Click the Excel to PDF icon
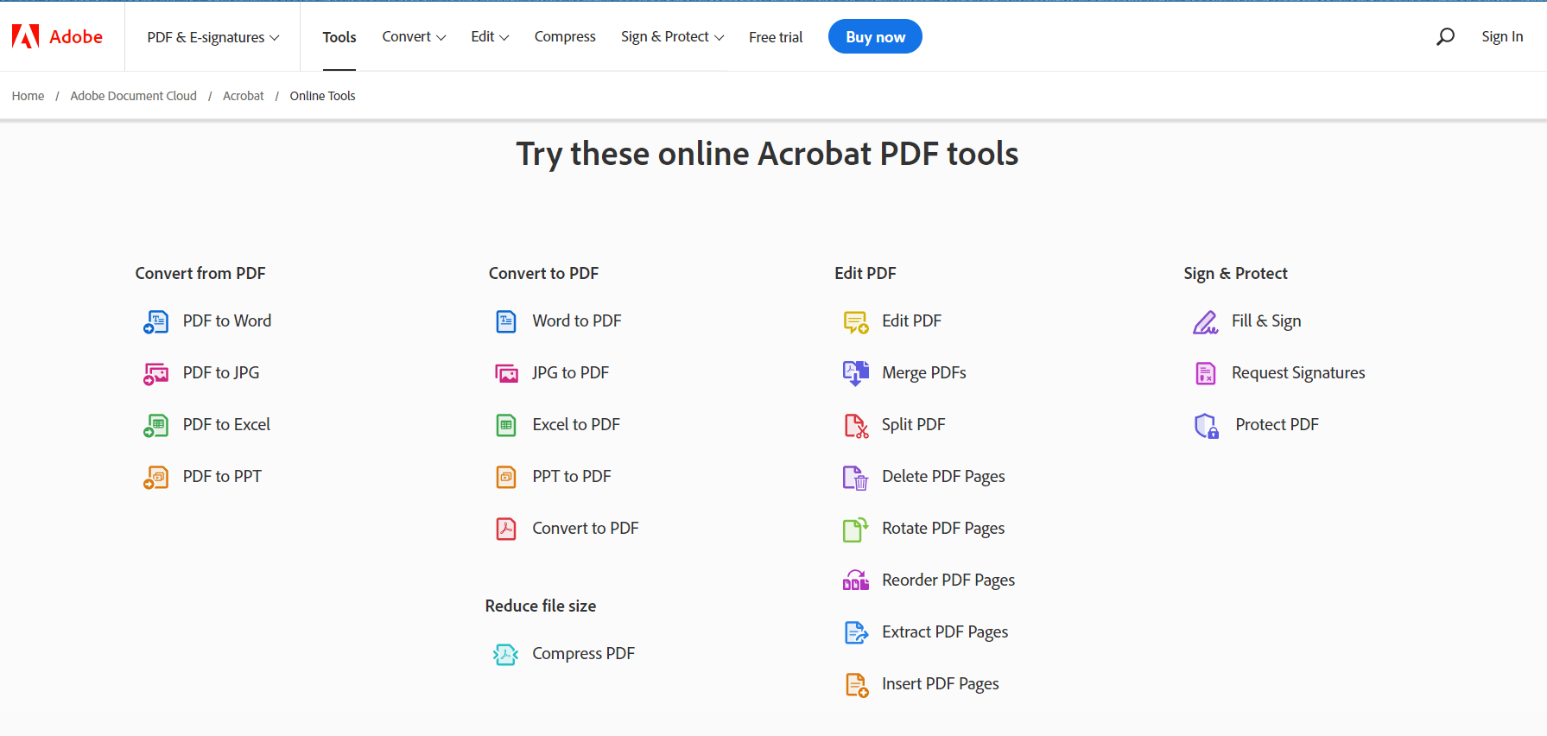 click(506, 425)
